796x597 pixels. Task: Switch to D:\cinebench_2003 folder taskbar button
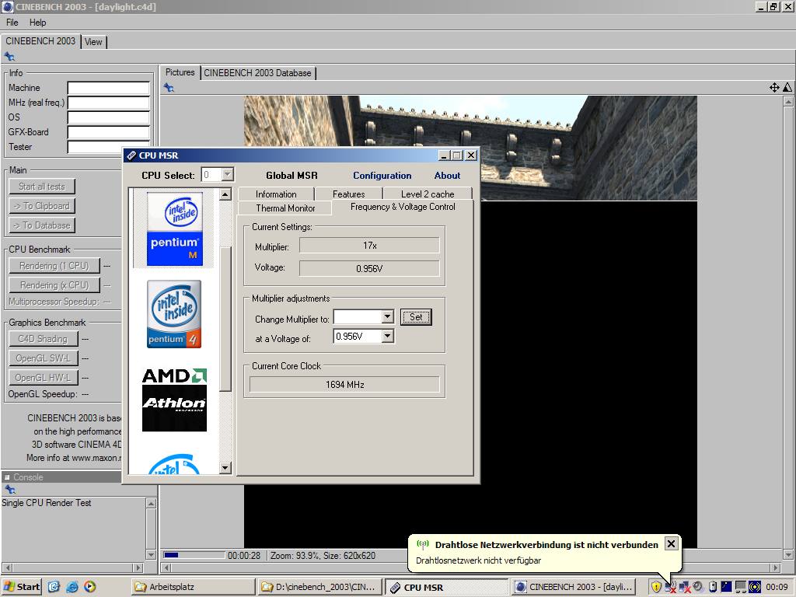[319, 587]
